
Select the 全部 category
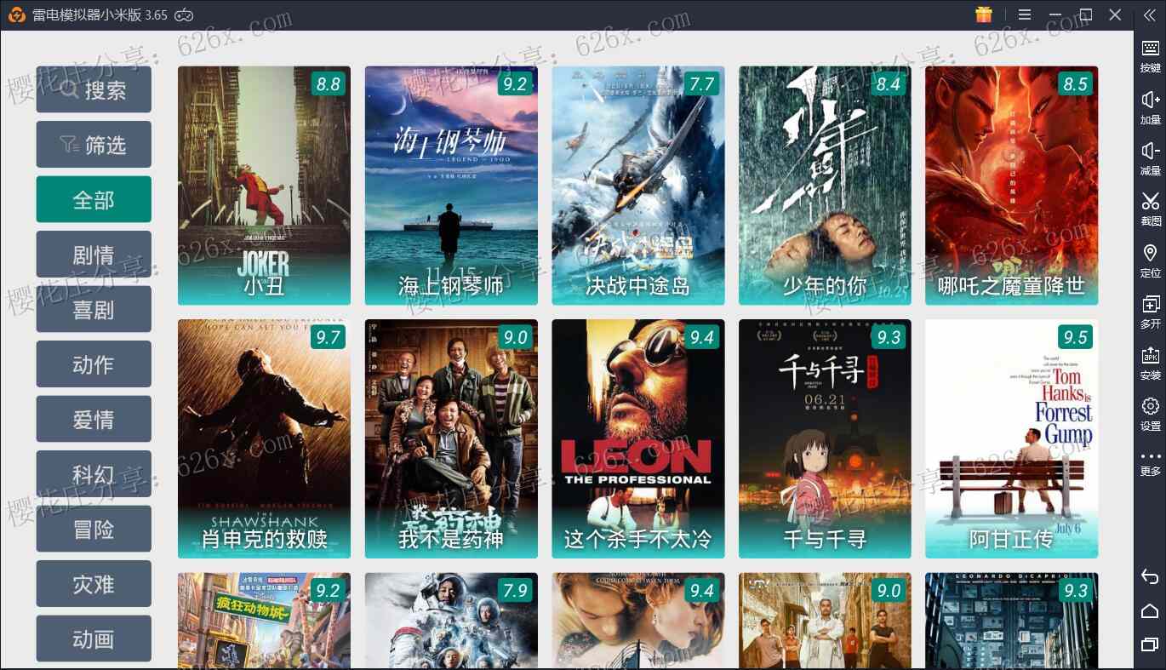94,199
